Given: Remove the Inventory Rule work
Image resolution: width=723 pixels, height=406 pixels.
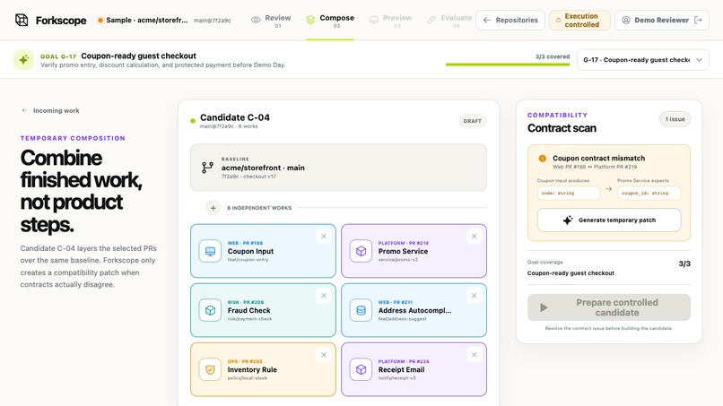Looking at the screenshot, I should point(324,355).
